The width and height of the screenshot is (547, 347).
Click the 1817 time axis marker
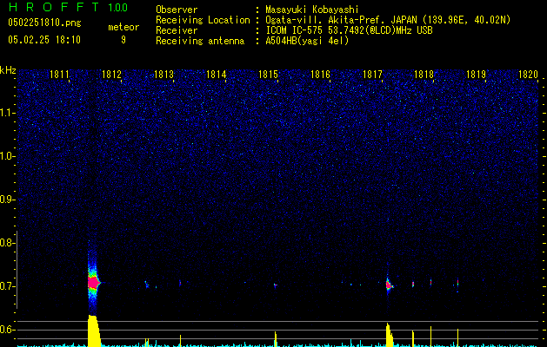point(372,74)
